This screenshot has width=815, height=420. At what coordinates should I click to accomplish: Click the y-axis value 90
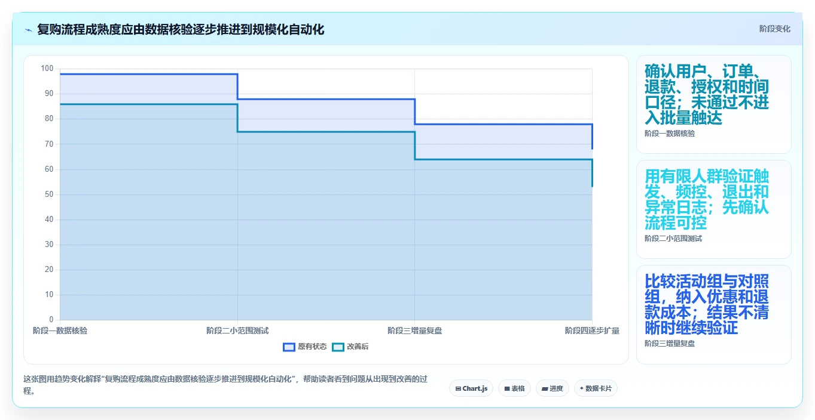49,94
